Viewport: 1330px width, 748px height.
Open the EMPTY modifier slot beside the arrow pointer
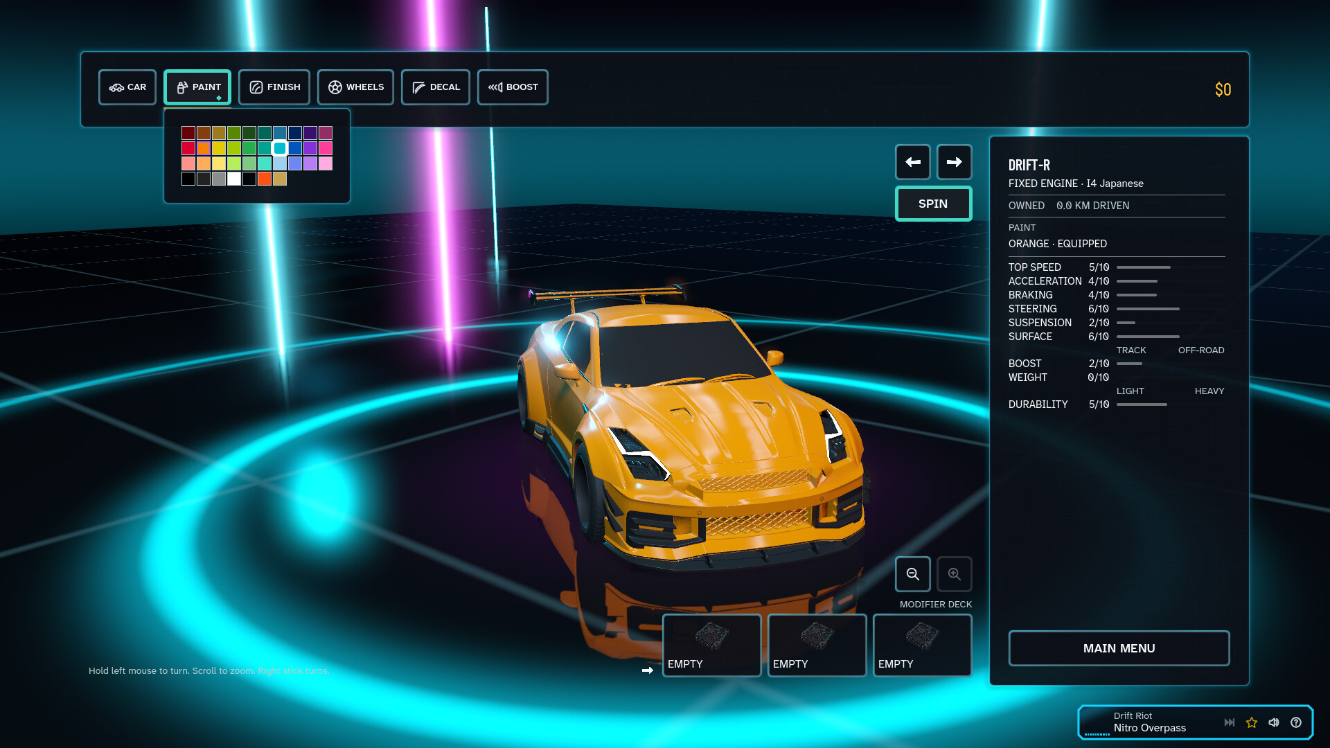pos(711,645)
